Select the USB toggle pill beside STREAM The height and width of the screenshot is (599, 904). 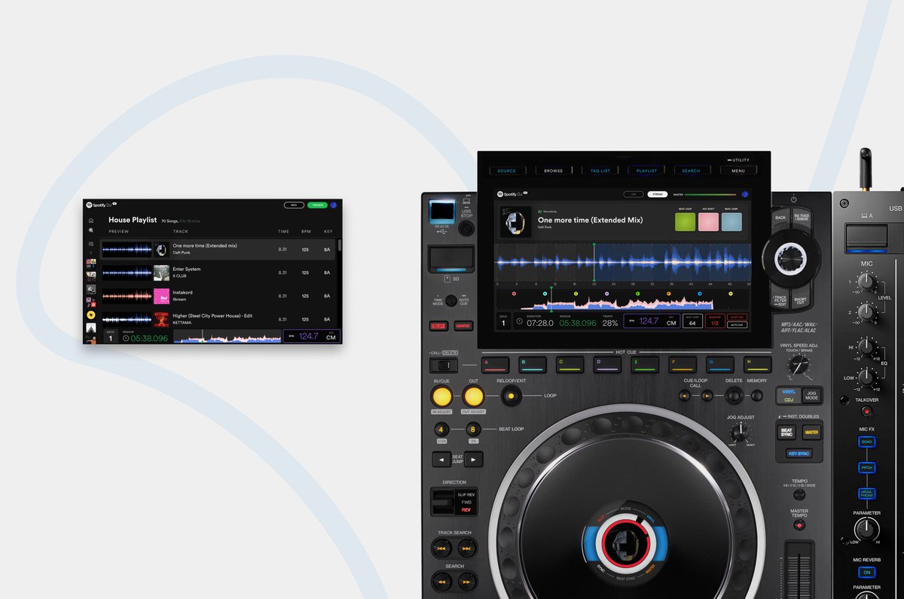click(635, 194)
